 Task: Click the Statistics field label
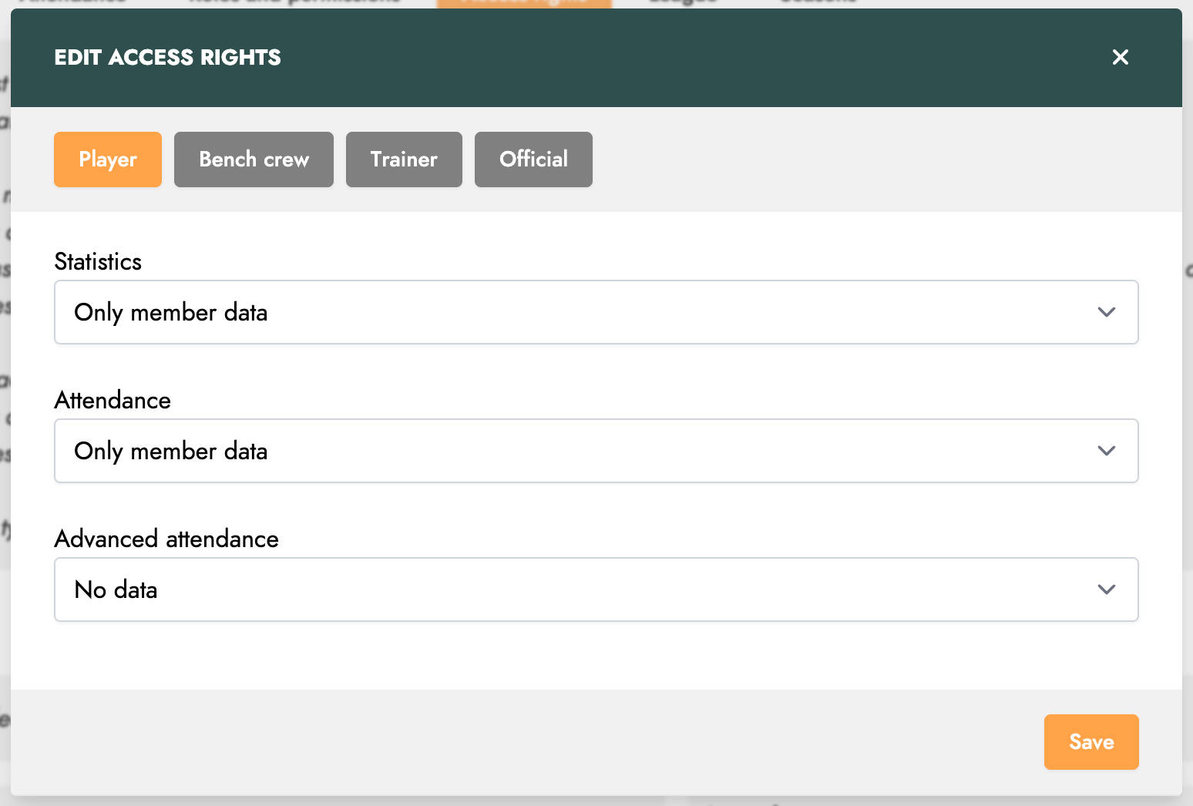[x=98, y=262]
